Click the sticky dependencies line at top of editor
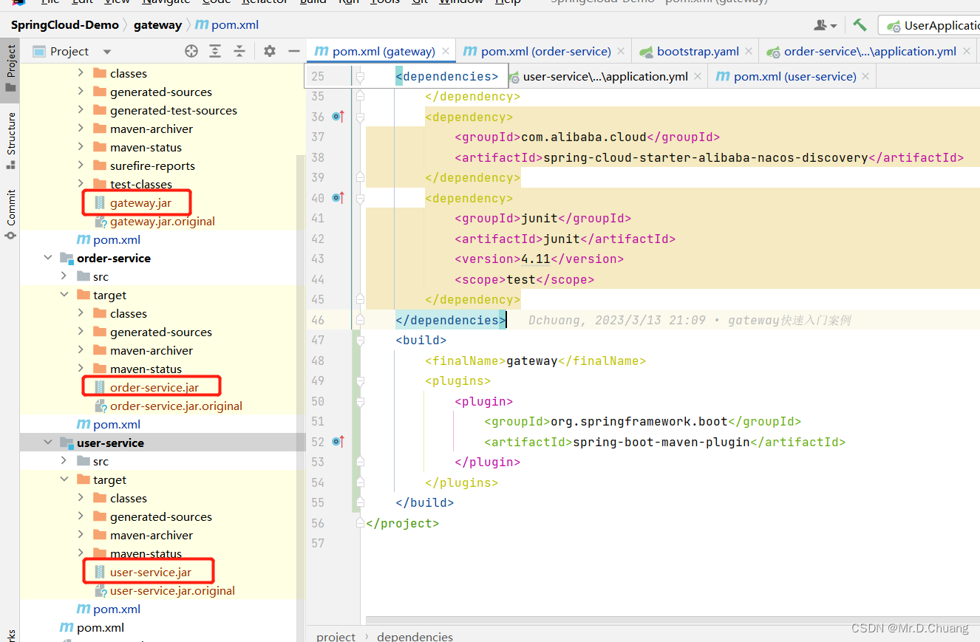Screen dimensions: 980x642 click(x=446, y=76)
